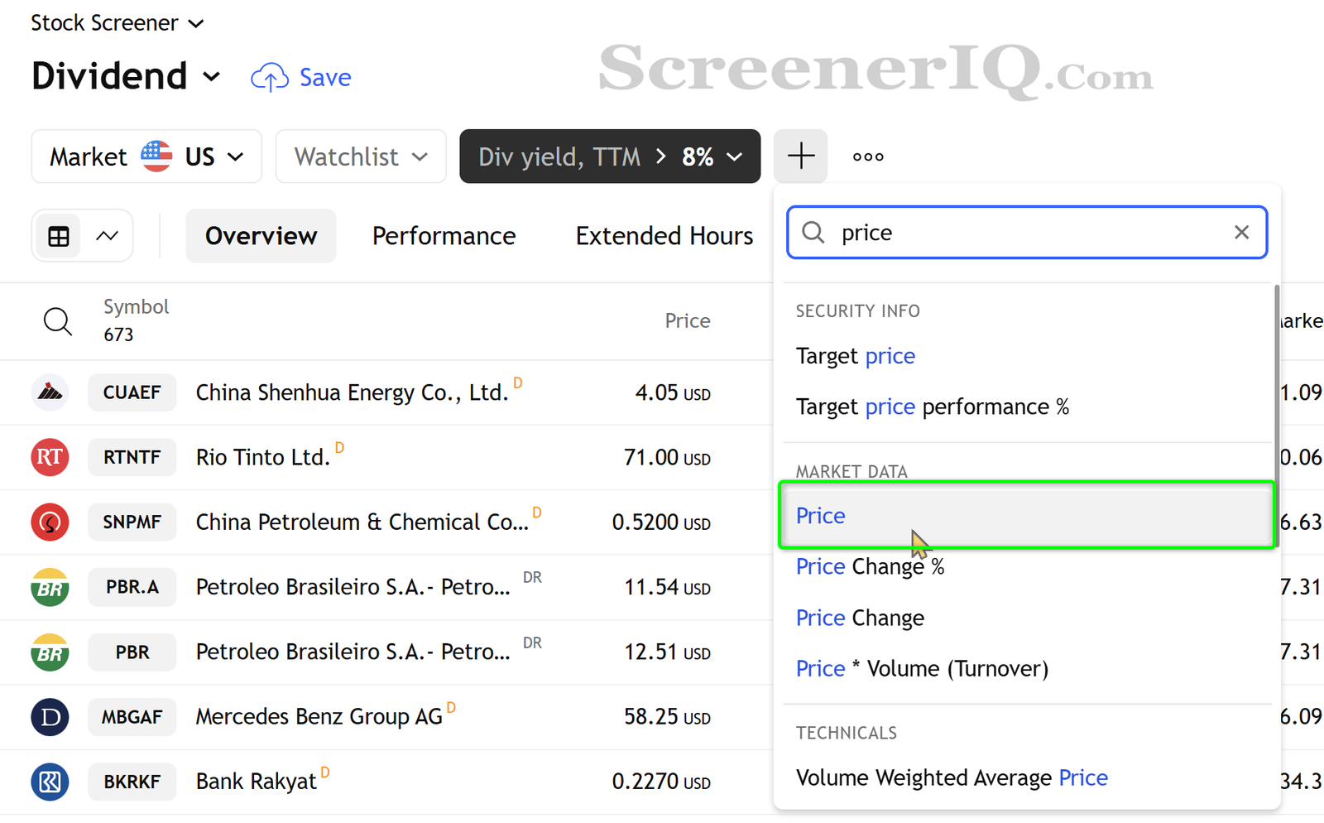
Task: Click the RTNTF ticker badge
Action: click(x=132, y=457)
